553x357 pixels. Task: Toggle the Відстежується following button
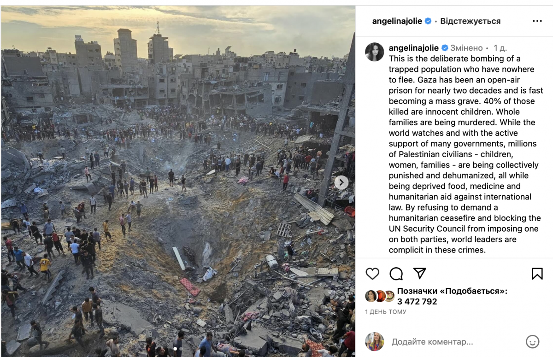coord(470,21)
